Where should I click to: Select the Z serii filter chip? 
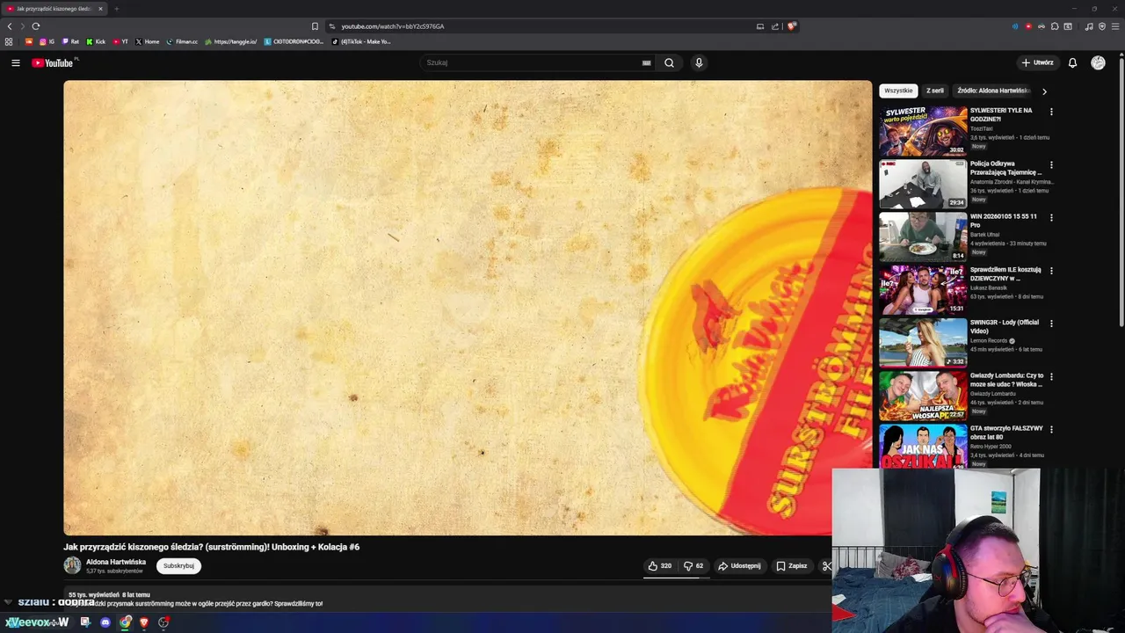(935, 91)
